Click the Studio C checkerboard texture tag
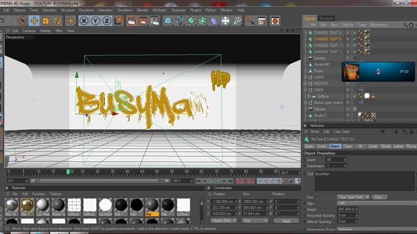Screen dimensions: 417x234 click(x=373, y=115)
